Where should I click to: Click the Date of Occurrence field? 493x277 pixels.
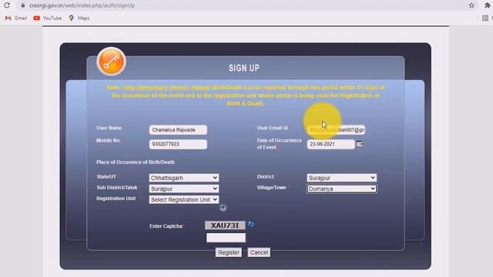(x=330, y=144)
